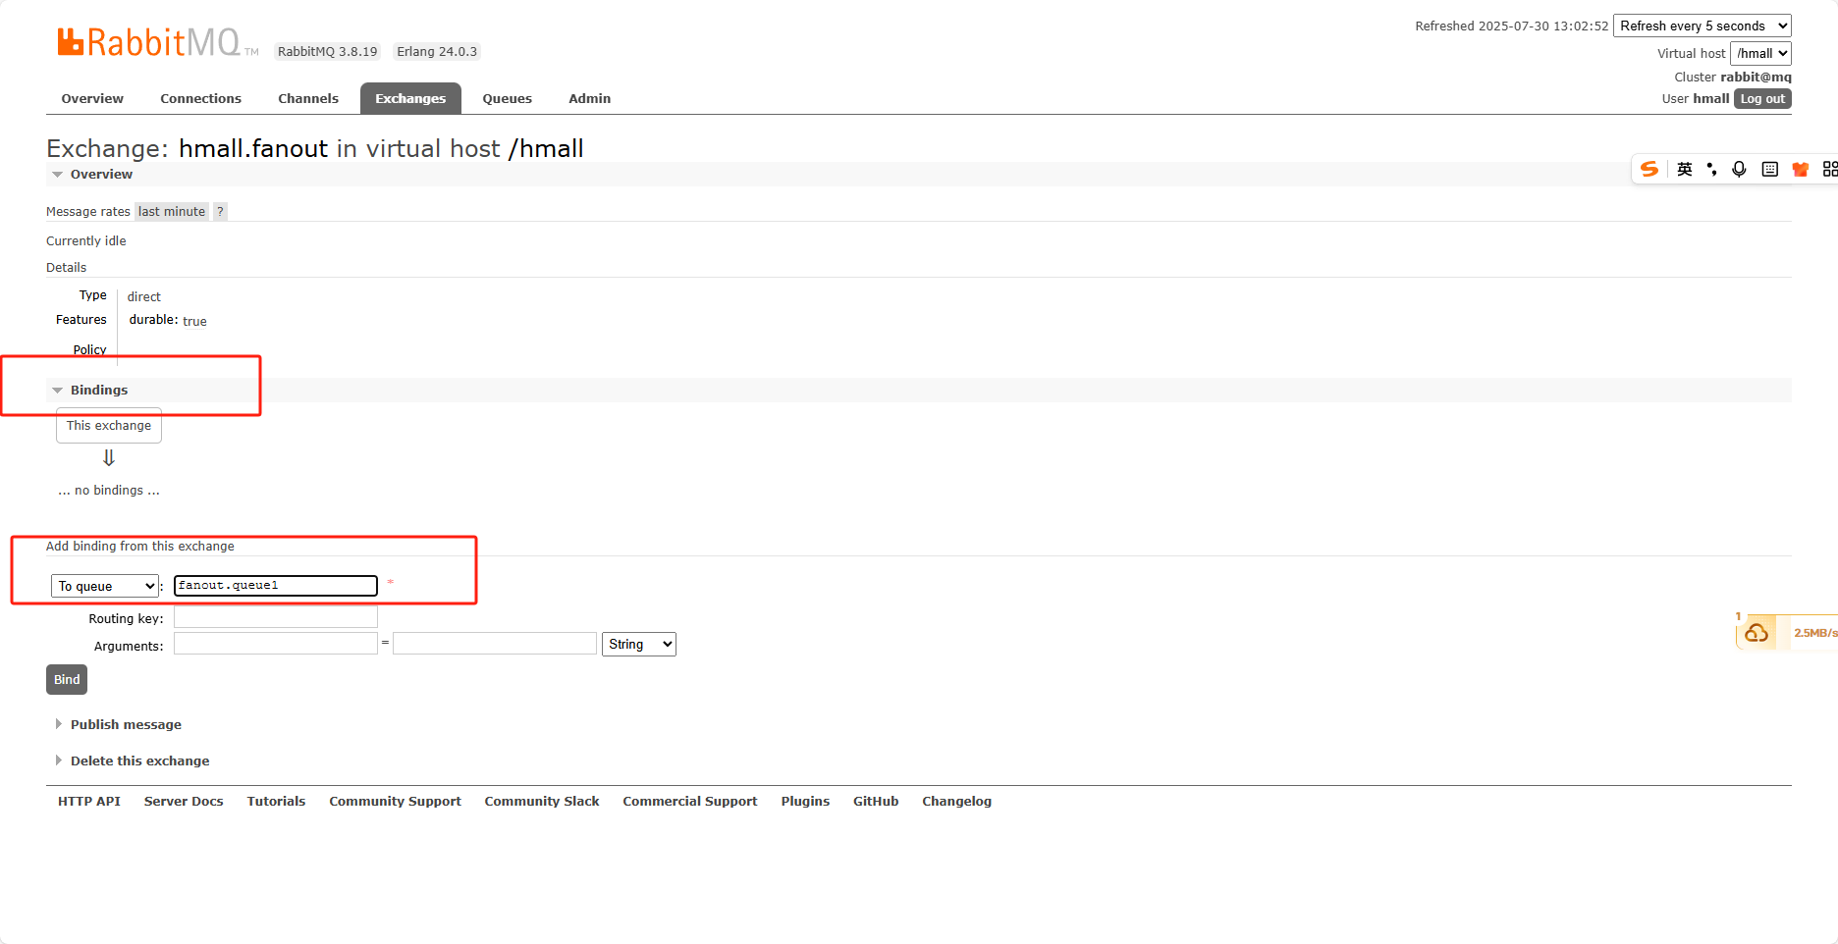Go to the Overview tab
Image resolution: width=1838 pixels, height=944 pixels.
(x=92, y=98)
